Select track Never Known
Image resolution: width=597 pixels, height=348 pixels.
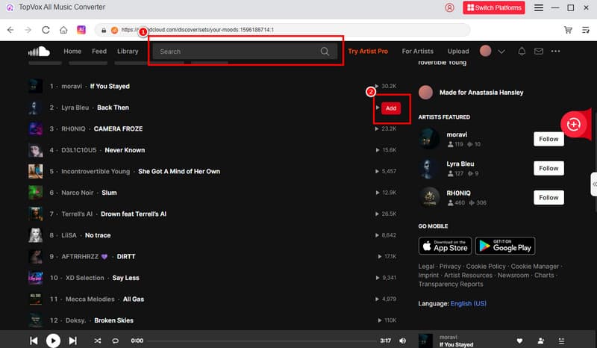click(125, 150)
